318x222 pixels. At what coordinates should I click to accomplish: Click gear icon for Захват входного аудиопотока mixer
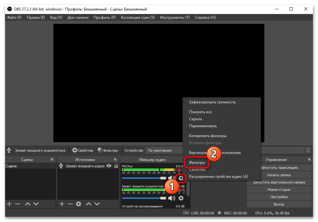(x=181, y=198)
